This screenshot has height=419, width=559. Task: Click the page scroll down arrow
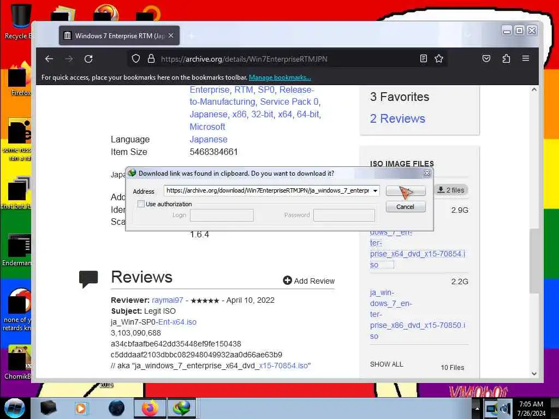click(534, 373)
